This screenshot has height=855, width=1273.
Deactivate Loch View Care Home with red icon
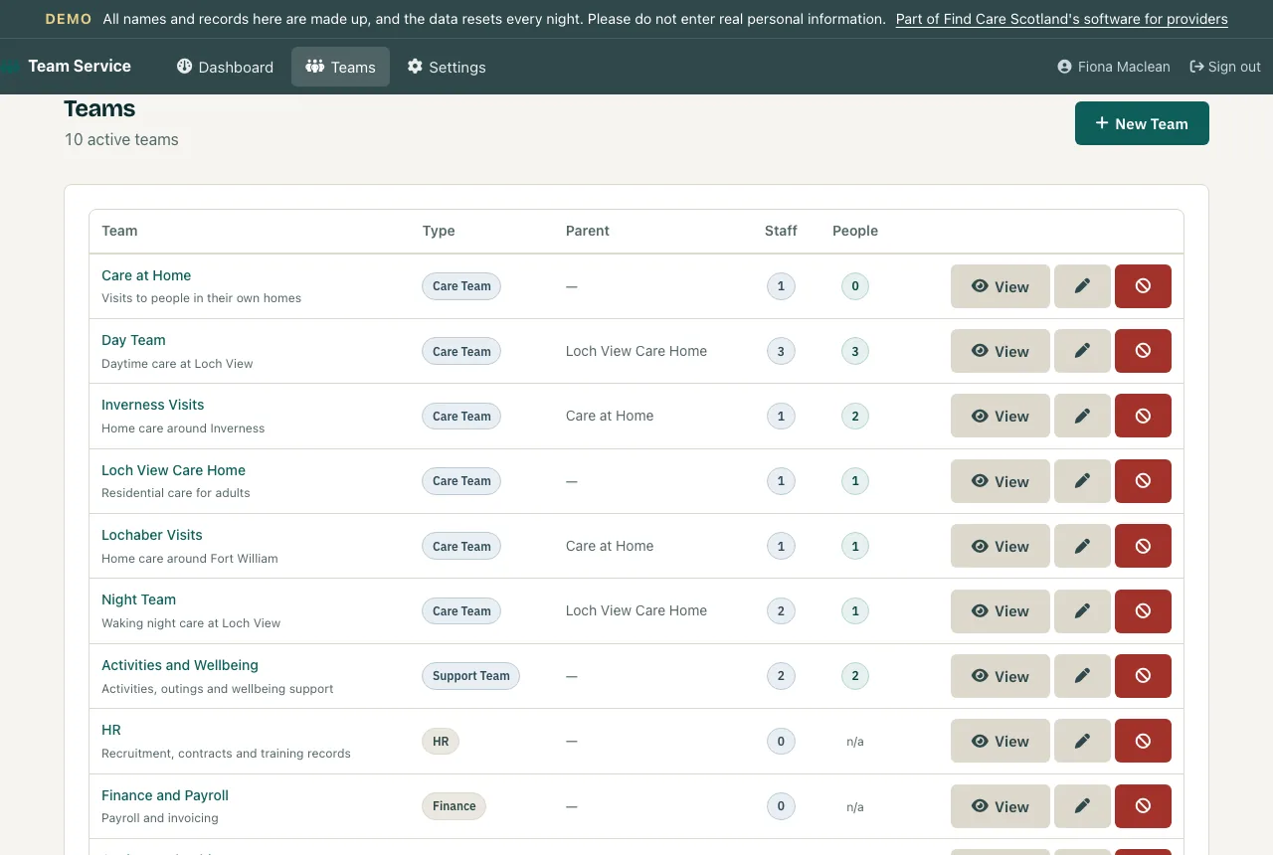click(x=1143, y=481)
